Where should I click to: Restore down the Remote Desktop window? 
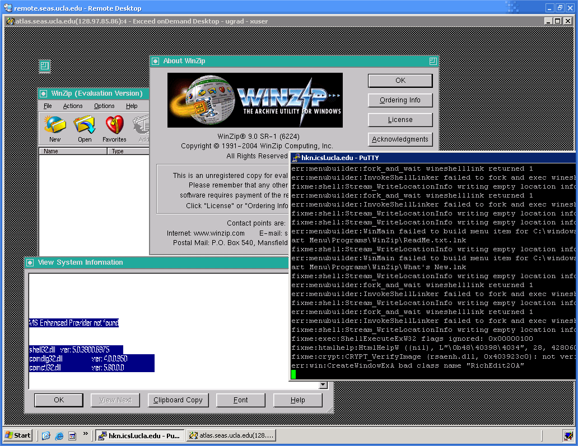click(560, 8)
